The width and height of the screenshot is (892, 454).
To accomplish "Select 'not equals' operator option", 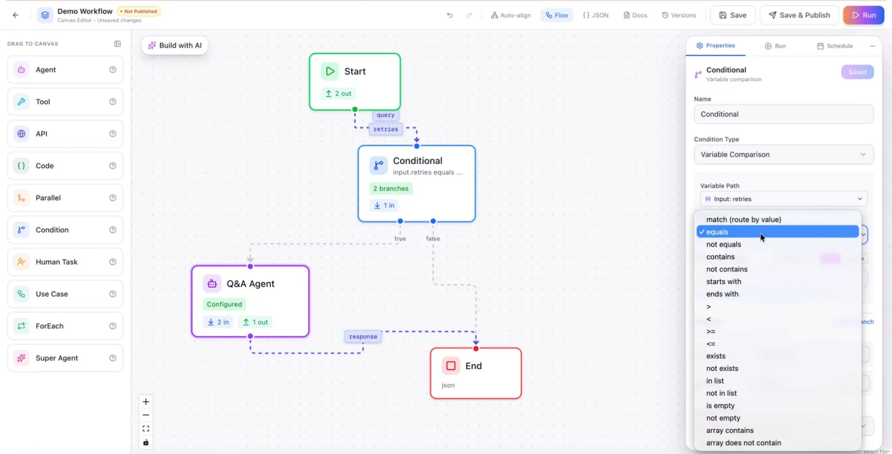I will pyautogui.click(x=778, y=245).
